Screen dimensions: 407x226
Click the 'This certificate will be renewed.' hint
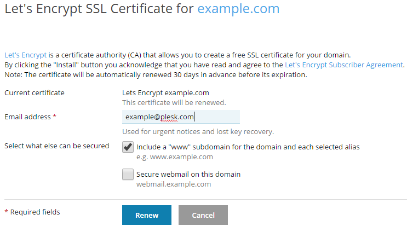[174, 102]
